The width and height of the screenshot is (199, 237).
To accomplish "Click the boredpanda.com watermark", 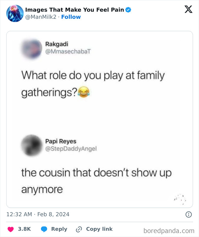I will (x=169, y=230).
